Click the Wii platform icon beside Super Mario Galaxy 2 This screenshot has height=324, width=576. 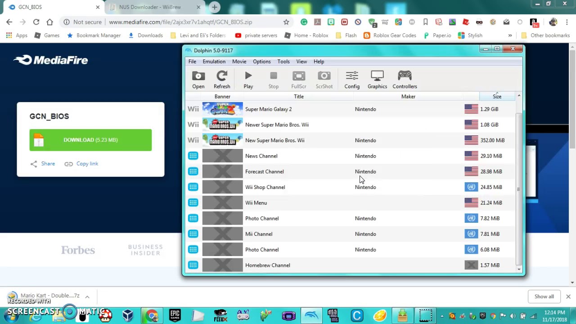pyautogui.click(x=193, y=109)
